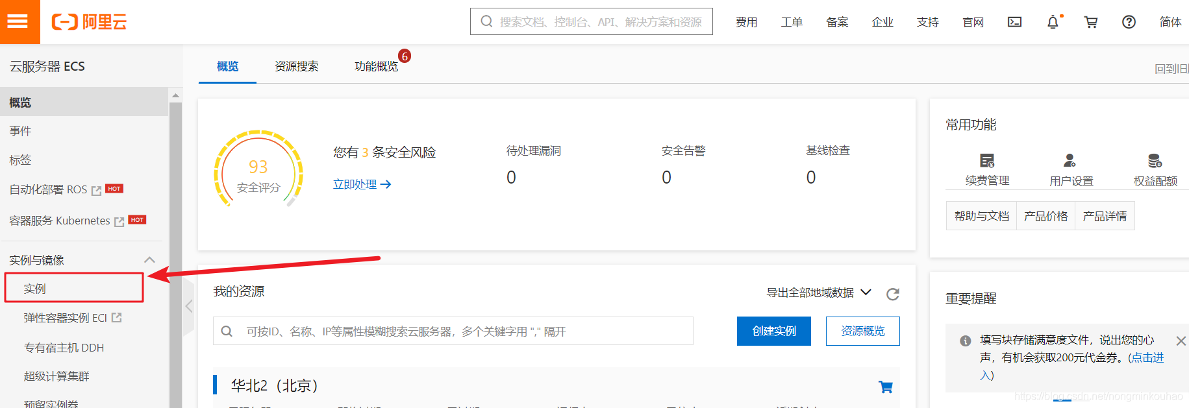Click the info icon in the reminder notice

tap(966, 341)
